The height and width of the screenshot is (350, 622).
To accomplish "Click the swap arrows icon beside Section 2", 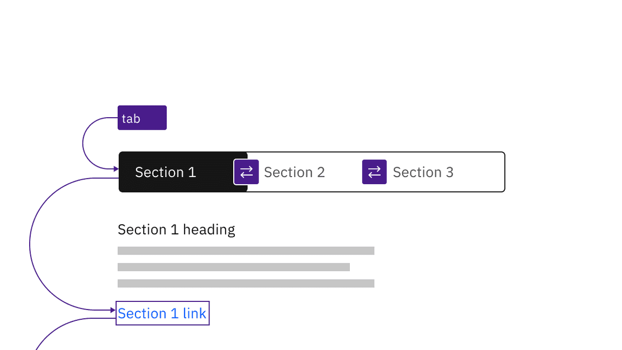I will click(246, 172).
